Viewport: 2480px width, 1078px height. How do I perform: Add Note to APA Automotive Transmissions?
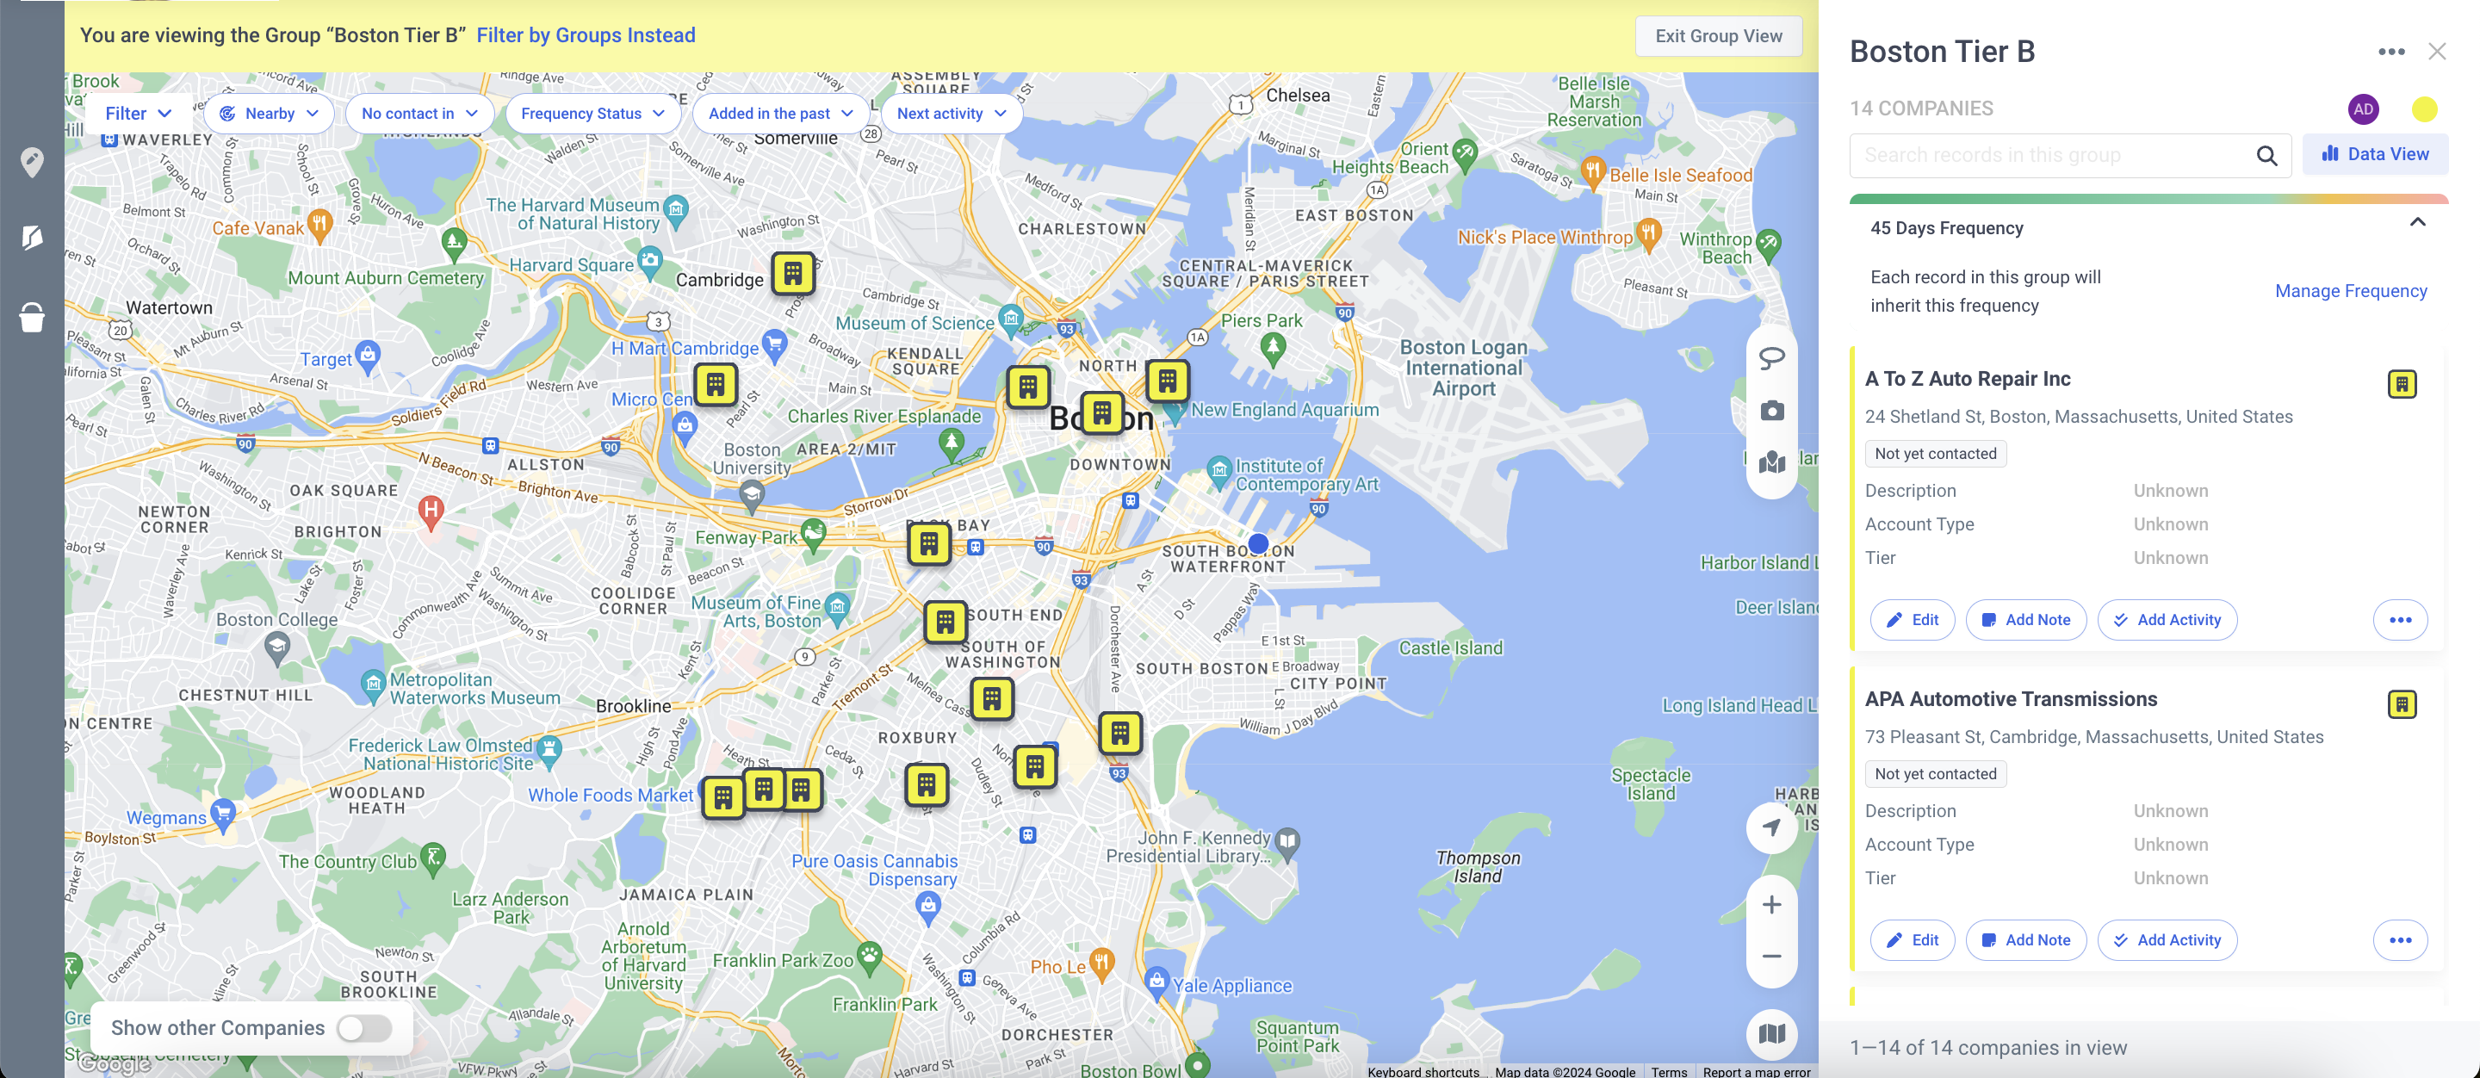tap(2025, 940)
